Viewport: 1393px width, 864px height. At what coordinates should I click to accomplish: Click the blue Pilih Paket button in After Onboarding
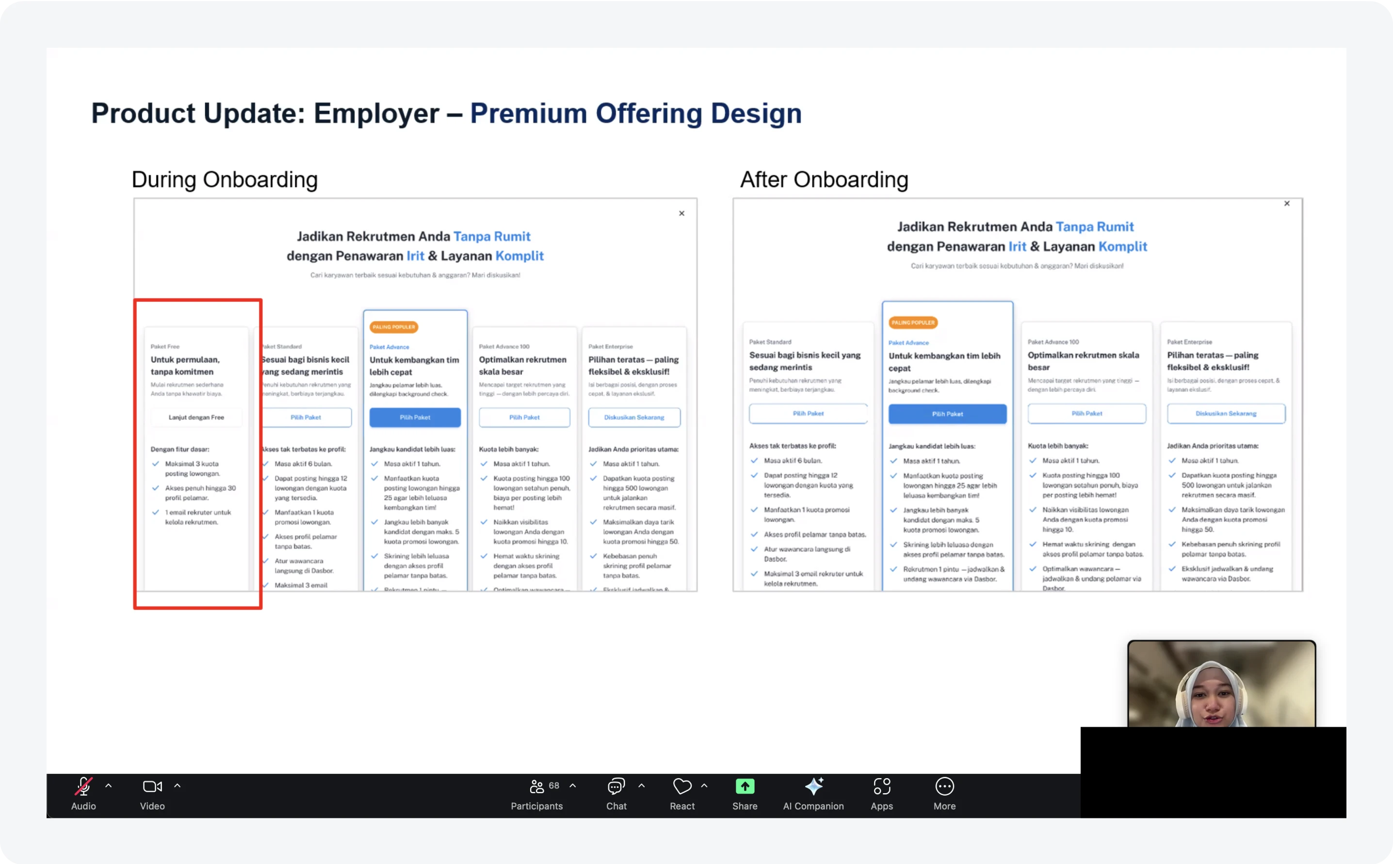(947, 414)
